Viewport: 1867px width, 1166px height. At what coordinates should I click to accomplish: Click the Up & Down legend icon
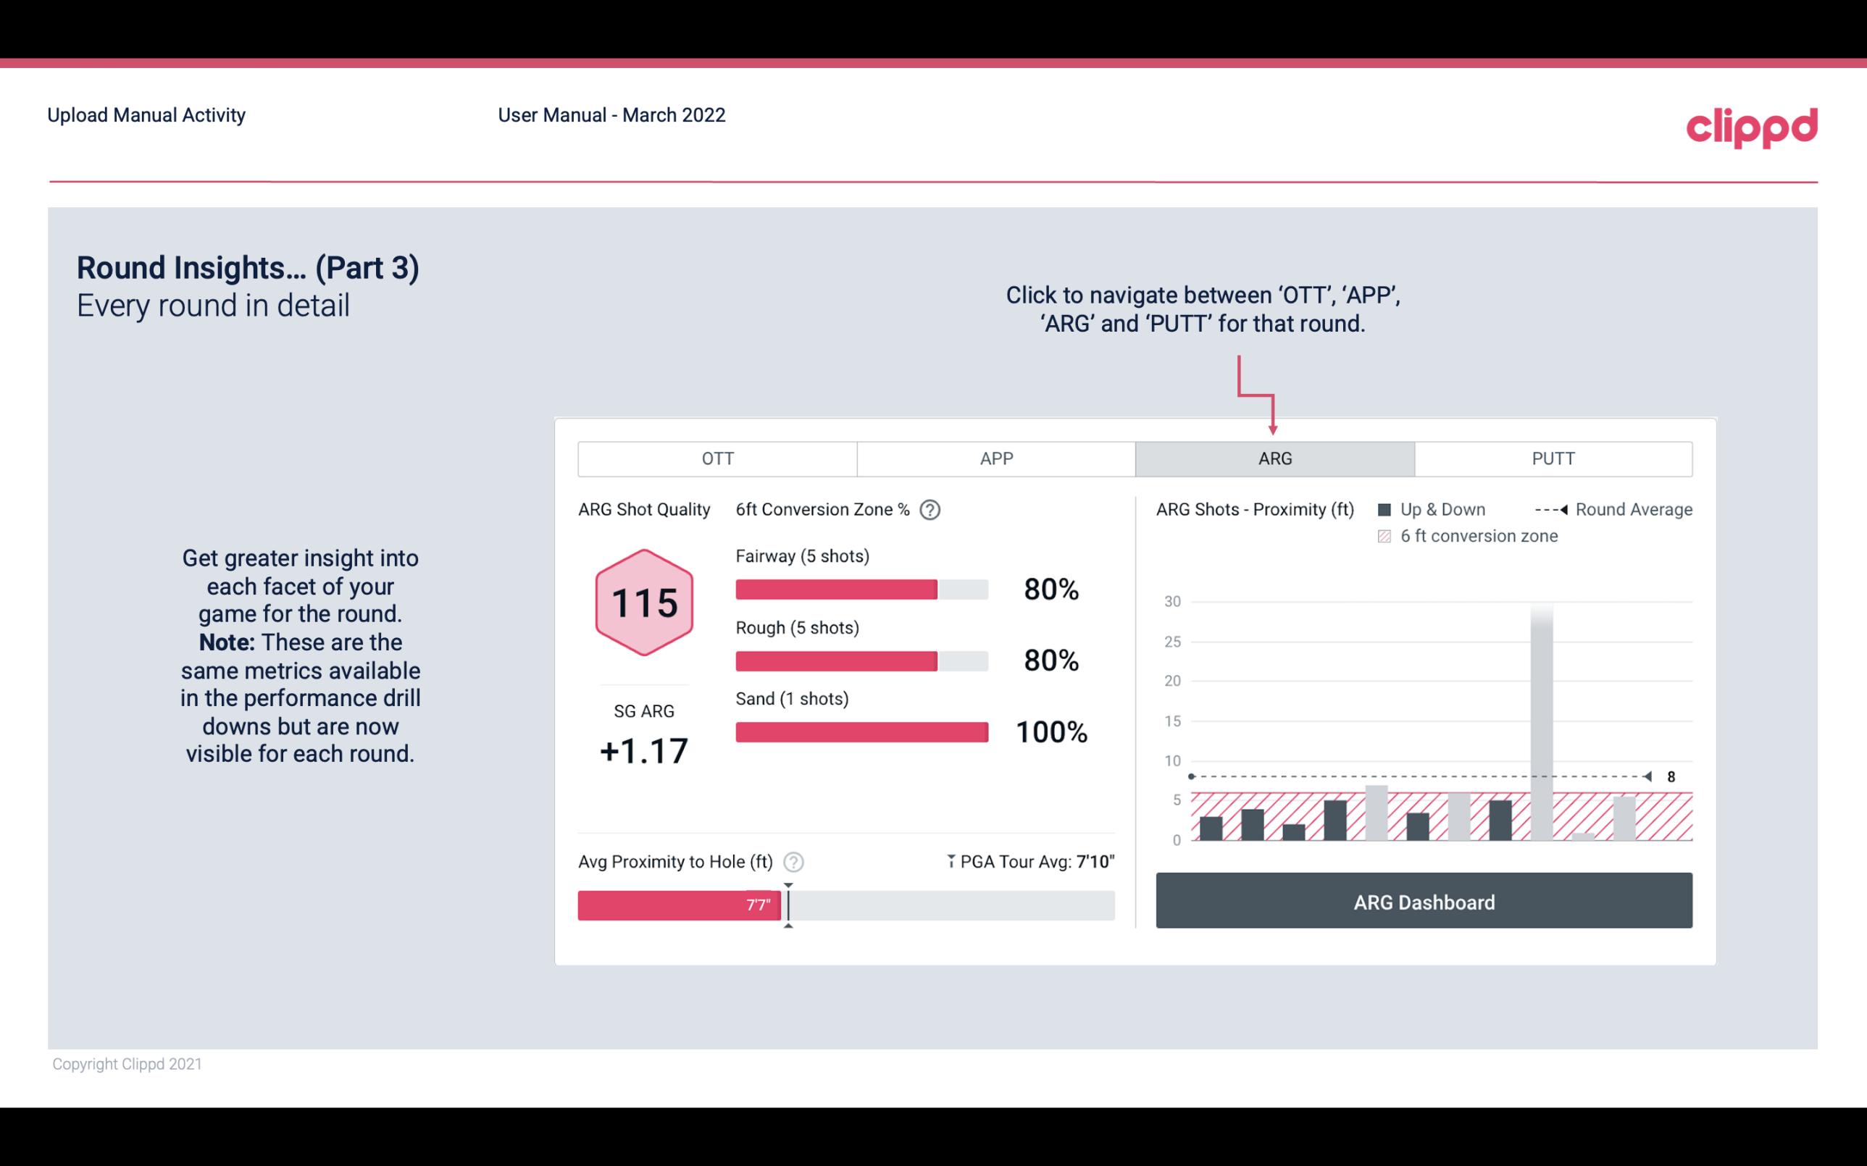(x=1389, y=508)
